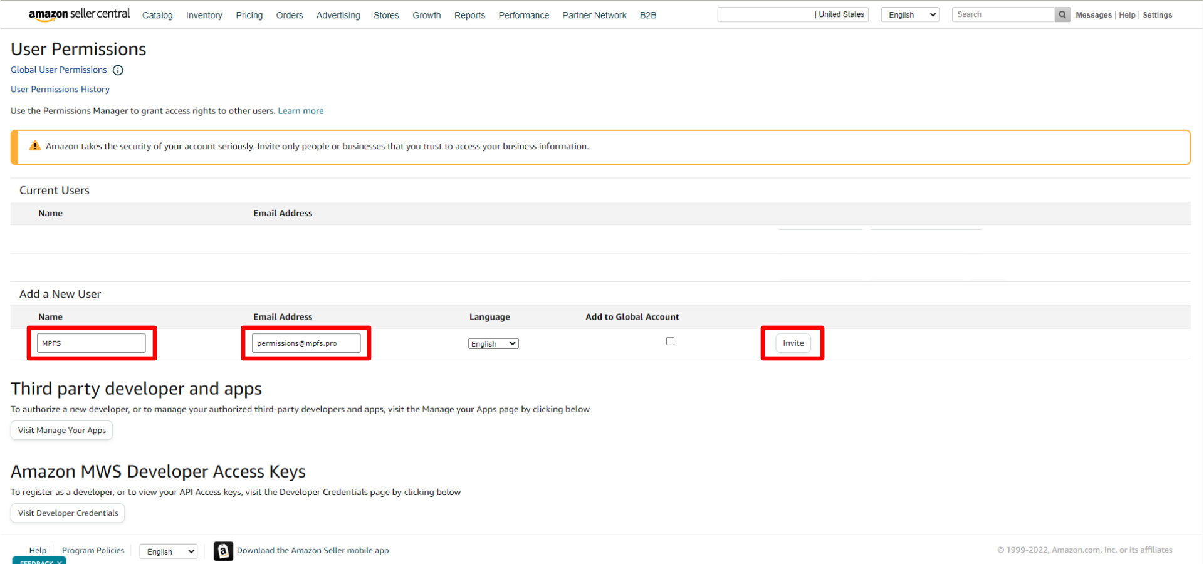This screenshot has height=564, width=1204.
Task: Open the Partner Network menu
Action: tap(594, 15)
